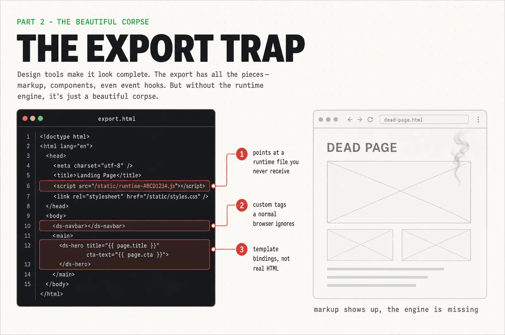Click the cta-text page.cta line
The height and width of the screenshot is (335, 505).
tap(128, 255)
